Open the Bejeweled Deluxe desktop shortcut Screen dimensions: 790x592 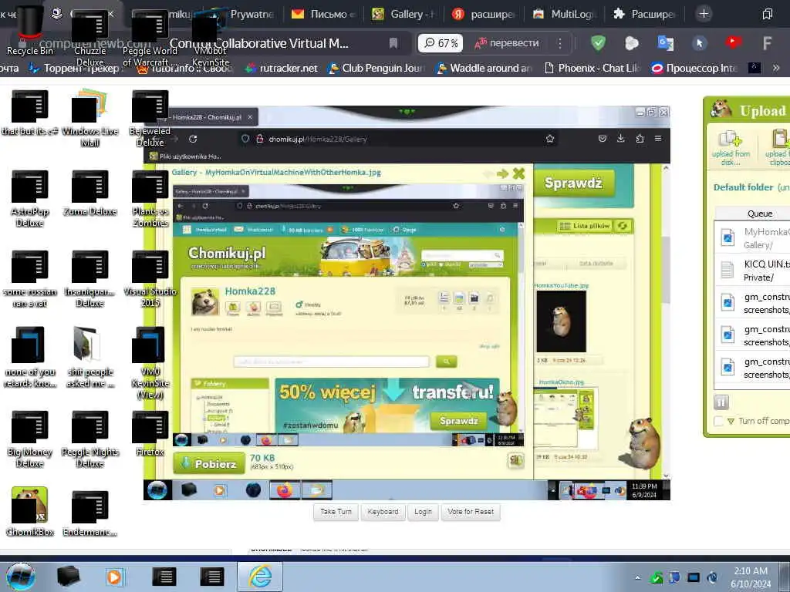coord(150,117)
